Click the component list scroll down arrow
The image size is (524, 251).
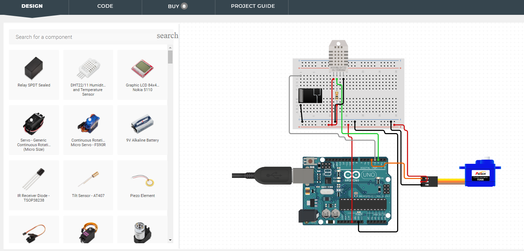[x=170, y=240]
